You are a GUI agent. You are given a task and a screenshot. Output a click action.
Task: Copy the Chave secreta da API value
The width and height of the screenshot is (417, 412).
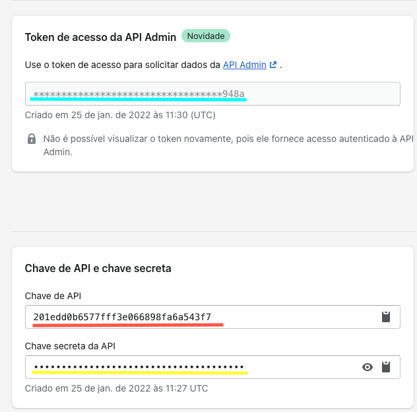coord(386,367)
